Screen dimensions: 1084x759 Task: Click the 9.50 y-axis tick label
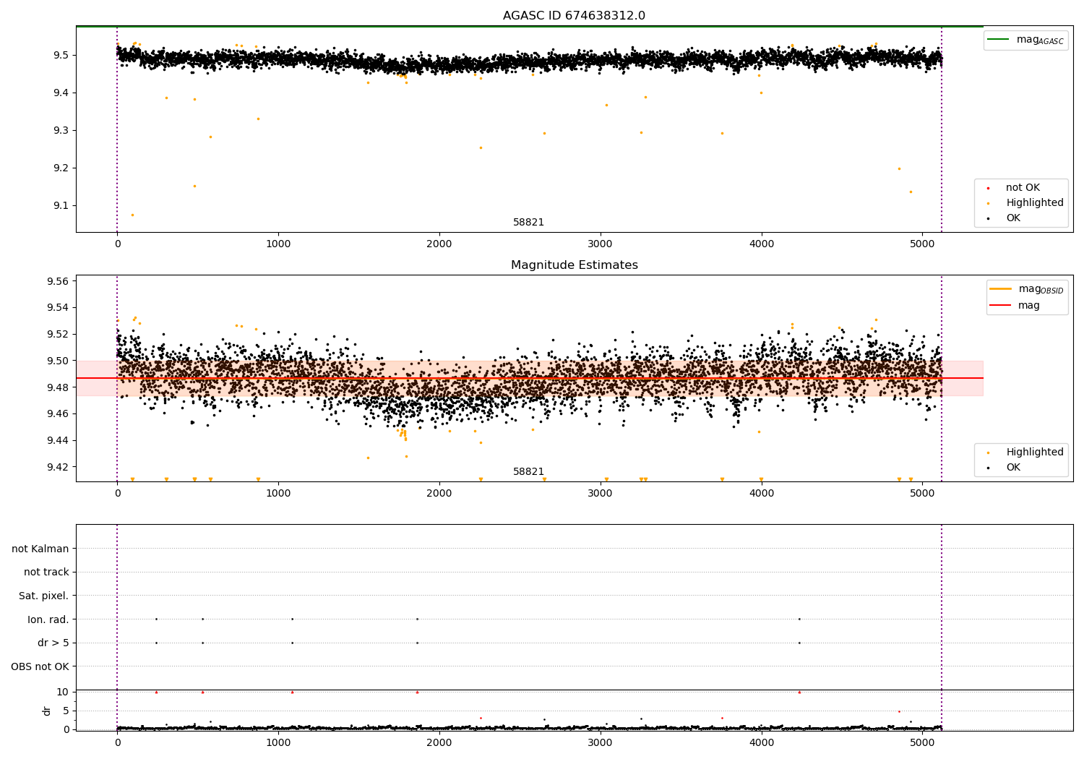[x=57, y=361]
